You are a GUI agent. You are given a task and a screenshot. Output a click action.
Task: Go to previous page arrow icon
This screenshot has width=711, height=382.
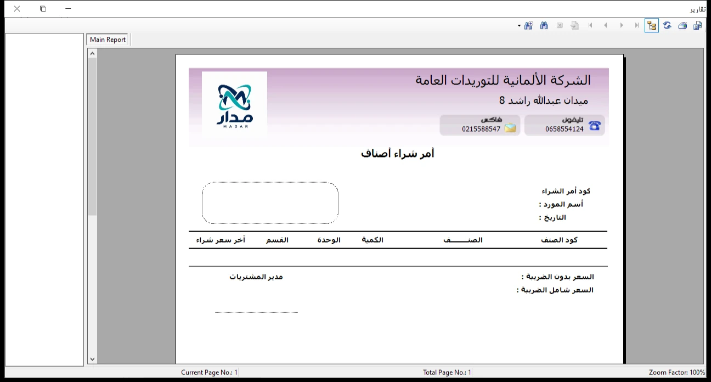(606, 25)
